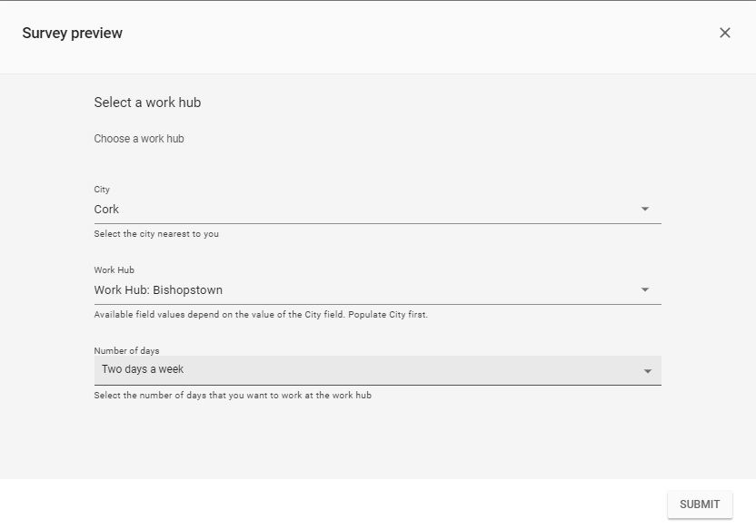Click the 'Select a work hub' heading
The height and width of the screenshot is (529, 756).
click(x=147, y=103)
